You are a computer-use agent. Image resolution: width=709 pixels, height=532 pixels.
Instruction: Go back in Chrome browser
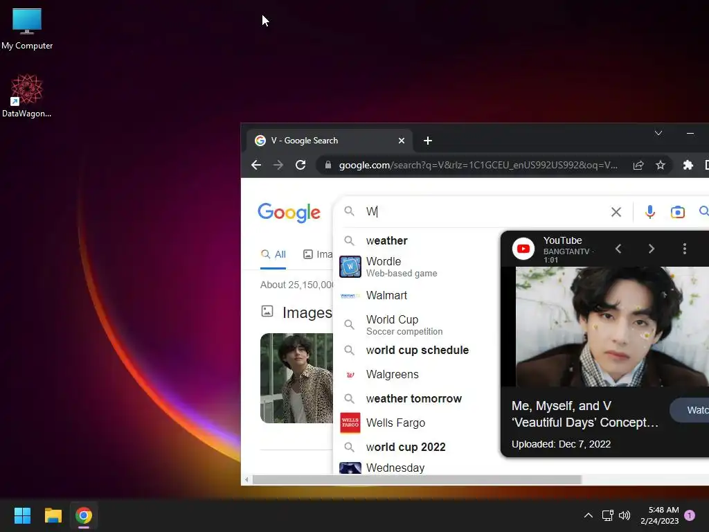coord(256,165)
